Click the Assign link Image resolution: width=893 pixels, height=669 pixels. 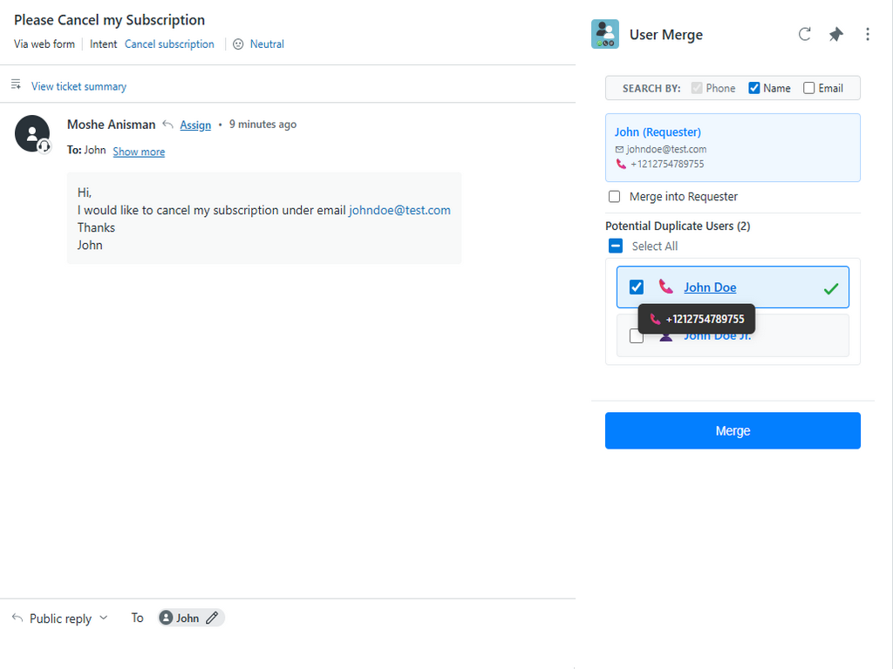click(x=195, y=125)
